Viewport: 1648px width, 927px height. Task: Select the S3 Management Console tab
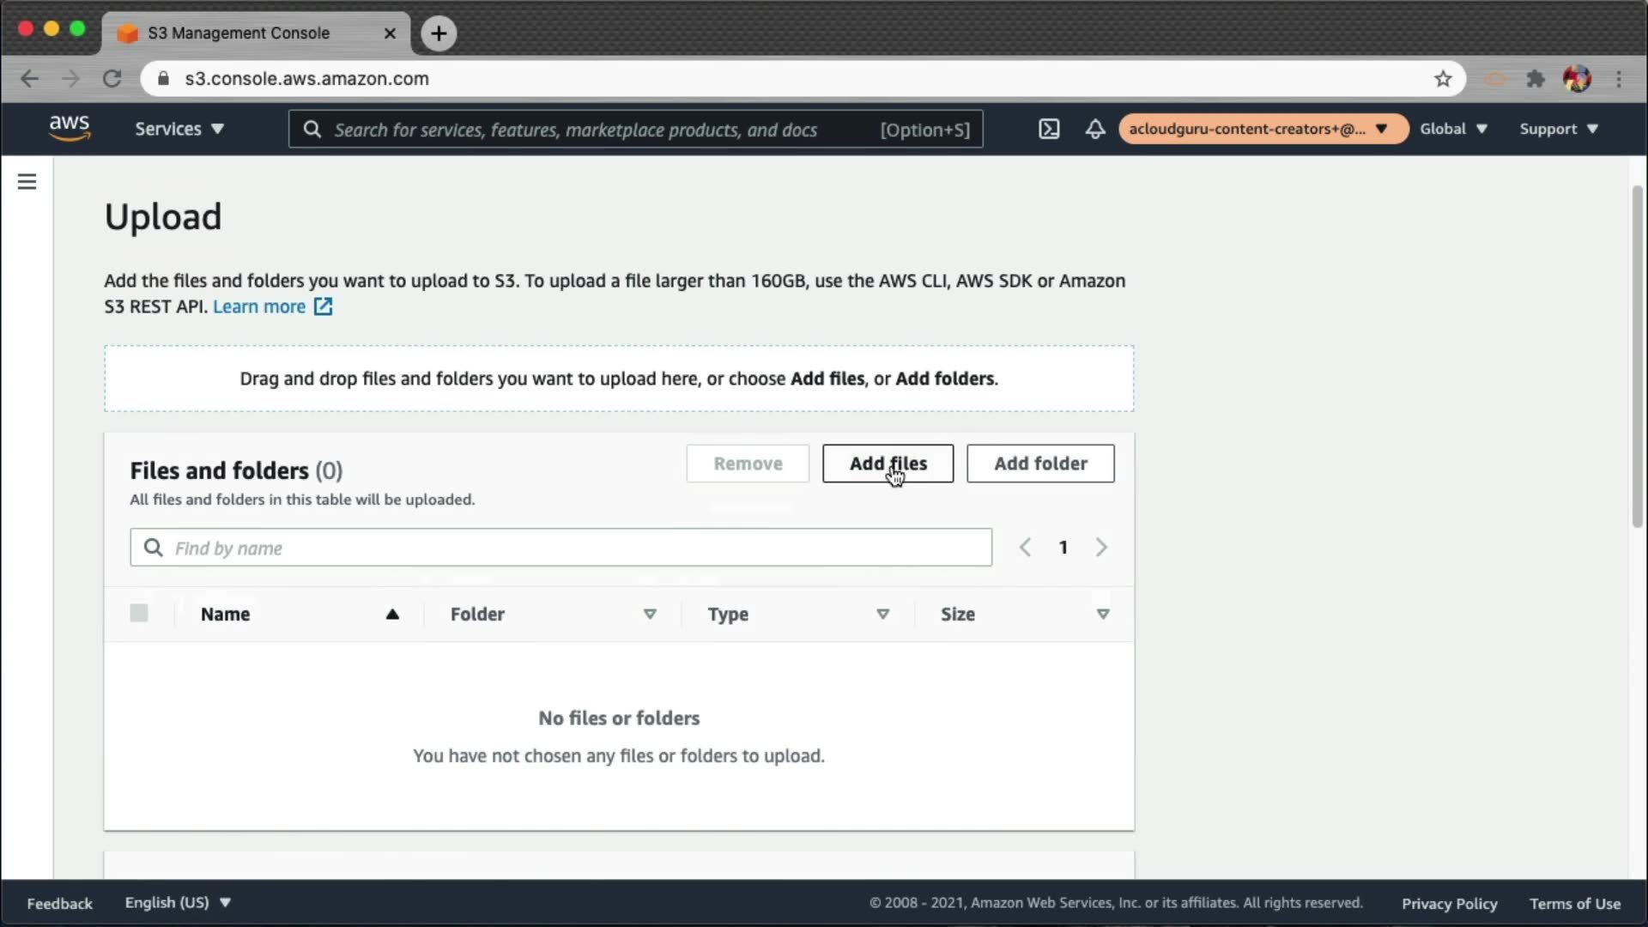(239, 33)
